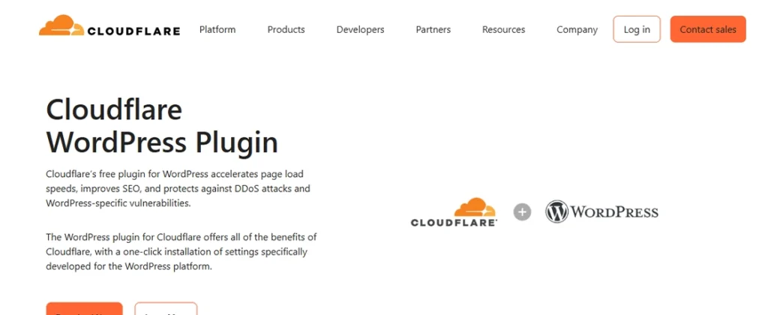Open the Resources menu
The height and width of the screenshot is (315, 768).
[x=503, y=29]
